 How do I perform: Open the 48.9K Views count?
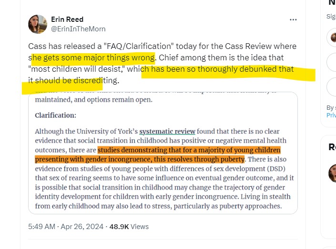pyautogui.click(x=129, y=227)
